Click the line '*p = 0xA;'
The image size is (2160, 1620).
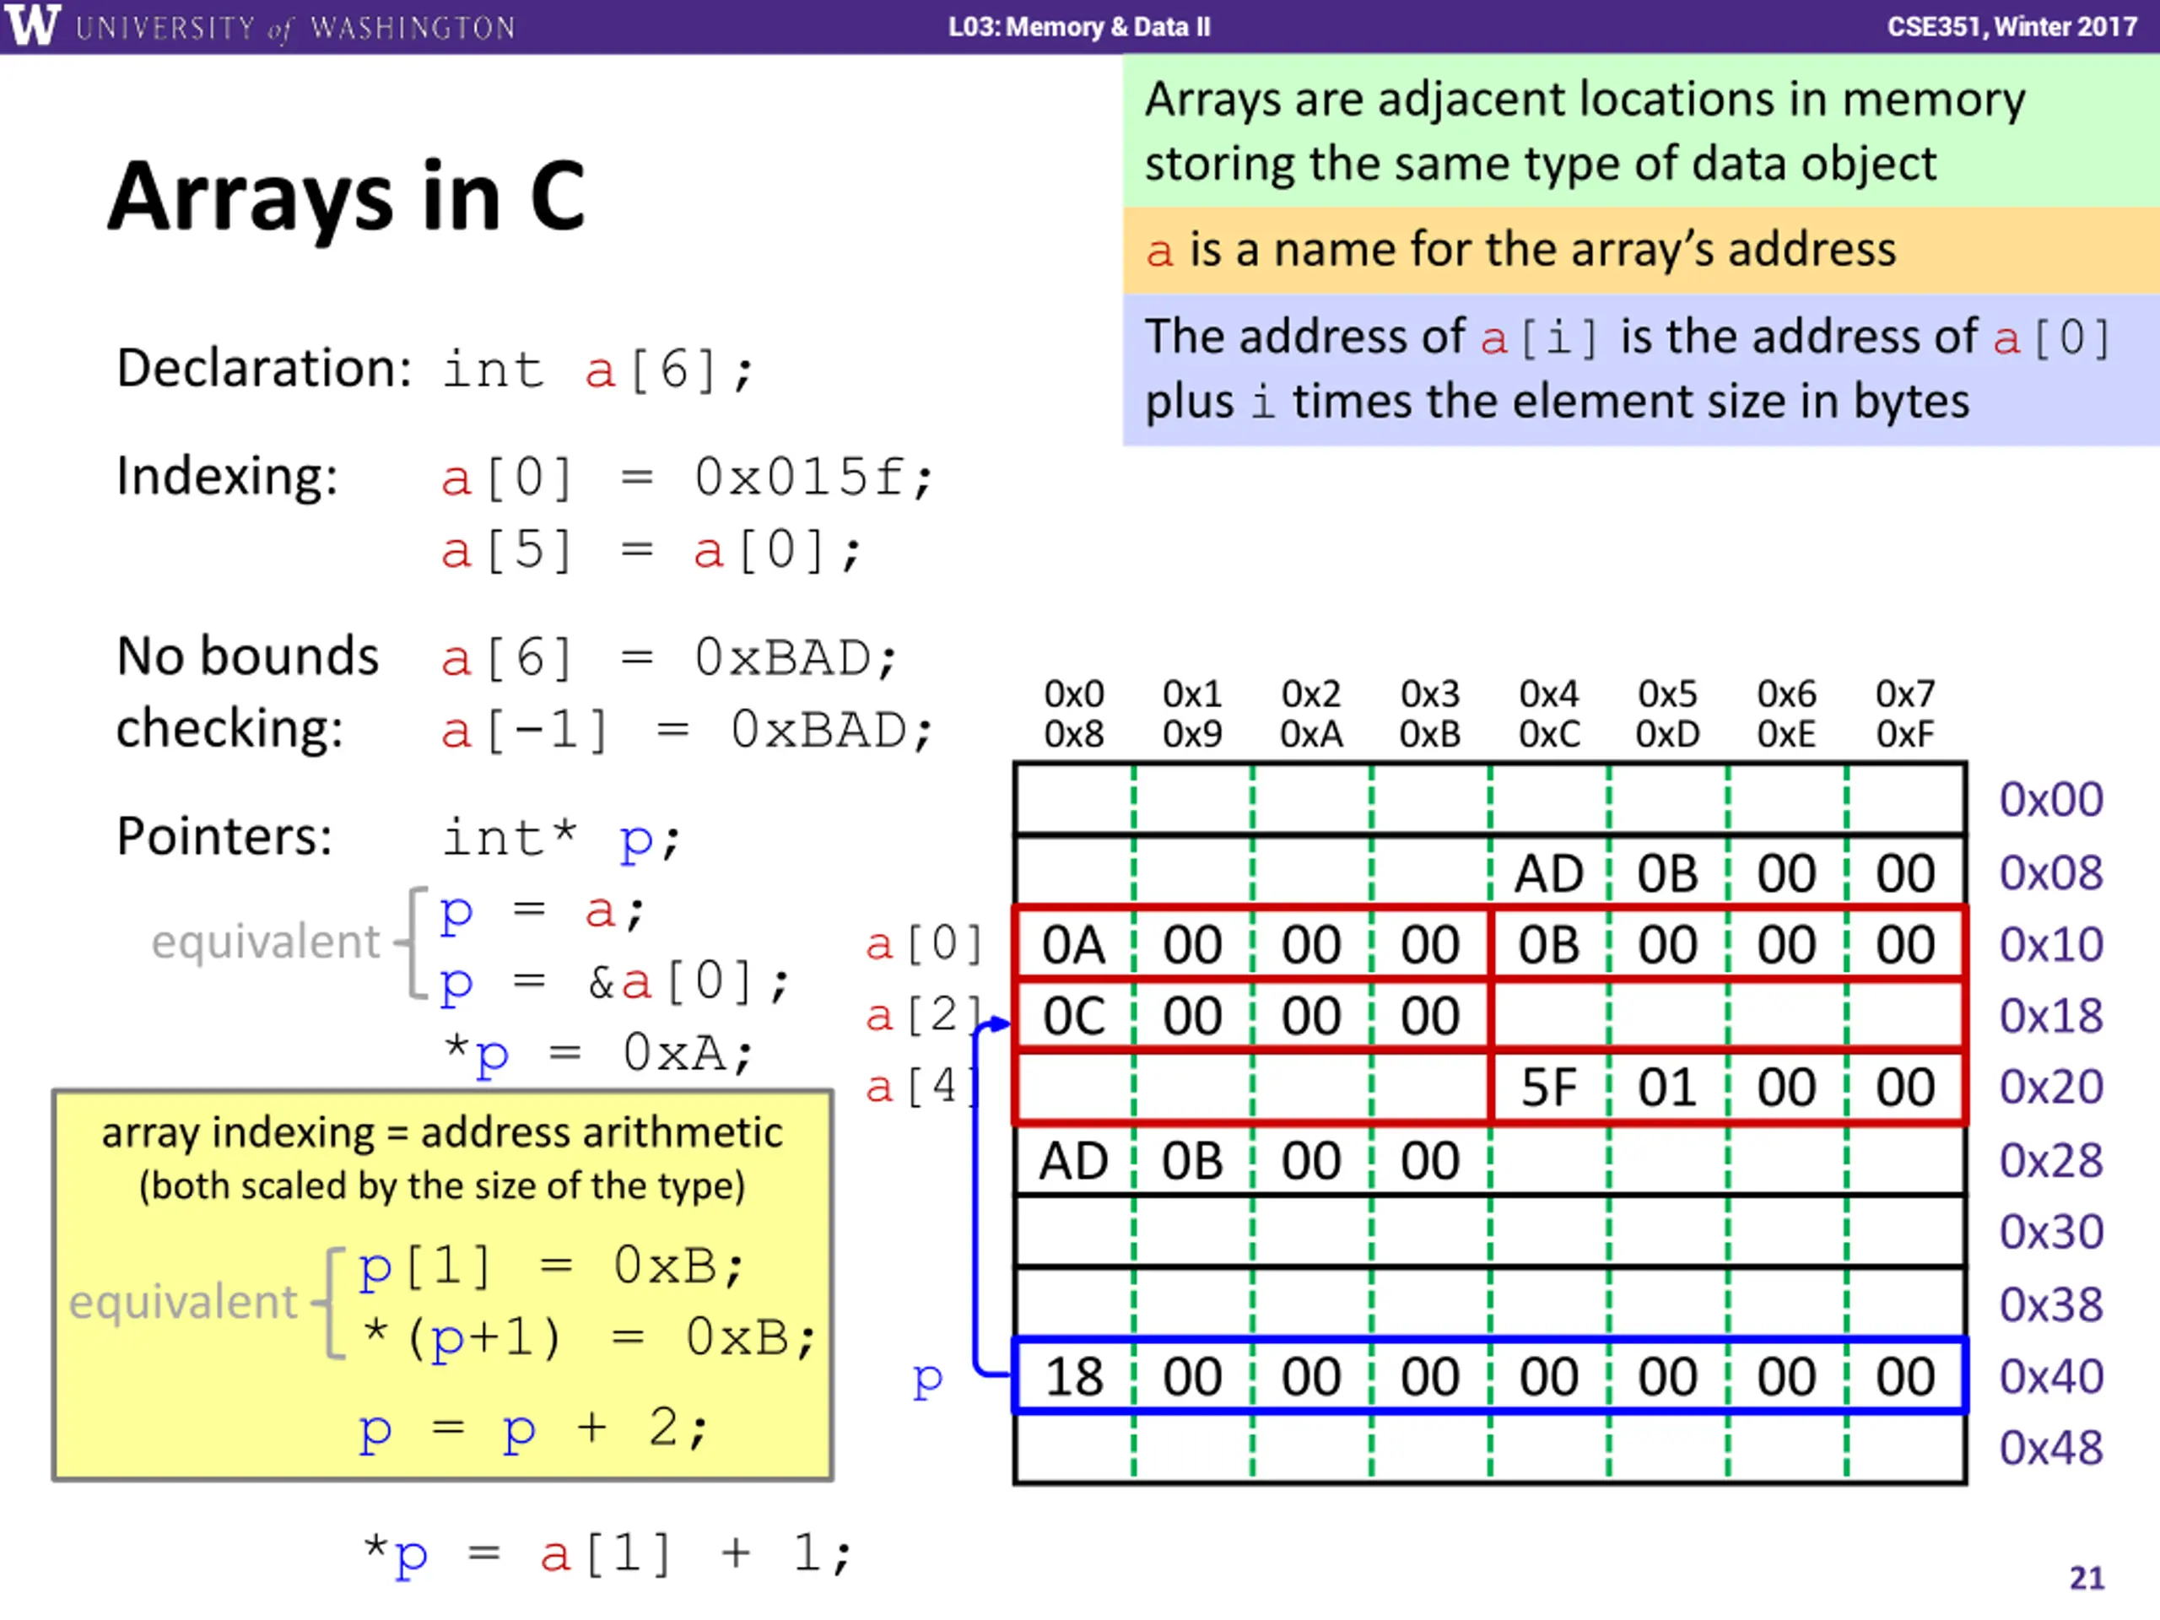click(x=597, y=1055)
